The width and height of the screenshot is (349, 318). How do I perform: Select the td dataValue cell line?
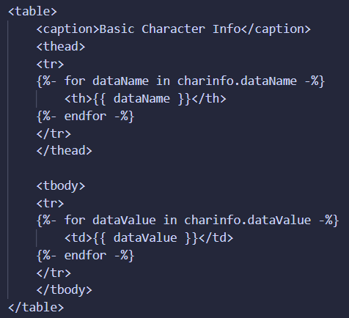(149, 238)
